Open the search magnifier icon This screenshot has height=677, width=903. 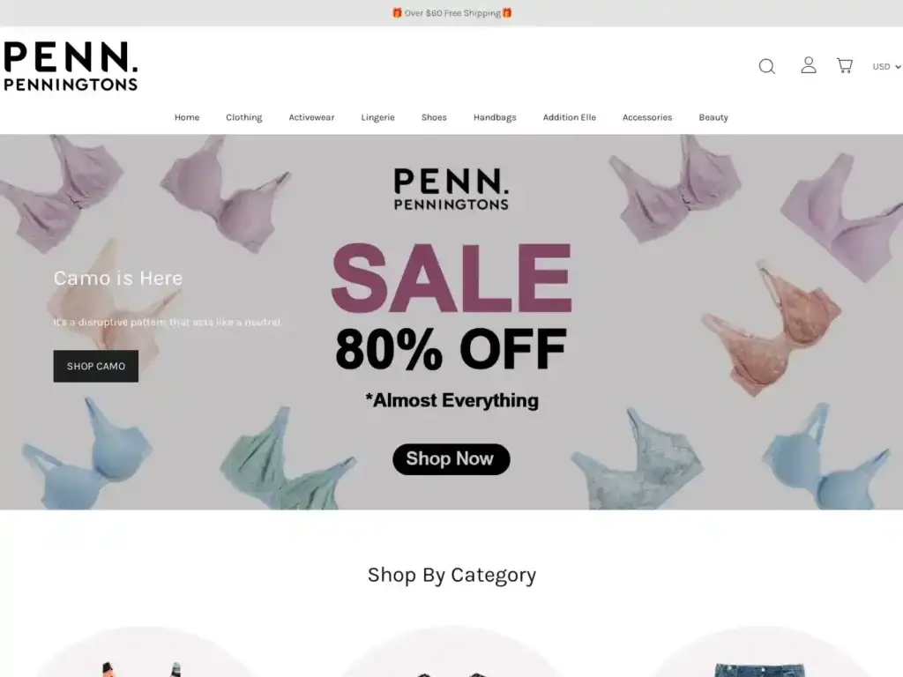pos(766,66)
